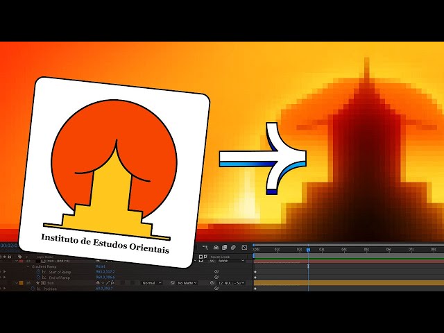The image size is (444, 333).
Task: Click the End of Ramp value 960.0,796.6
Action: [105, 277]
